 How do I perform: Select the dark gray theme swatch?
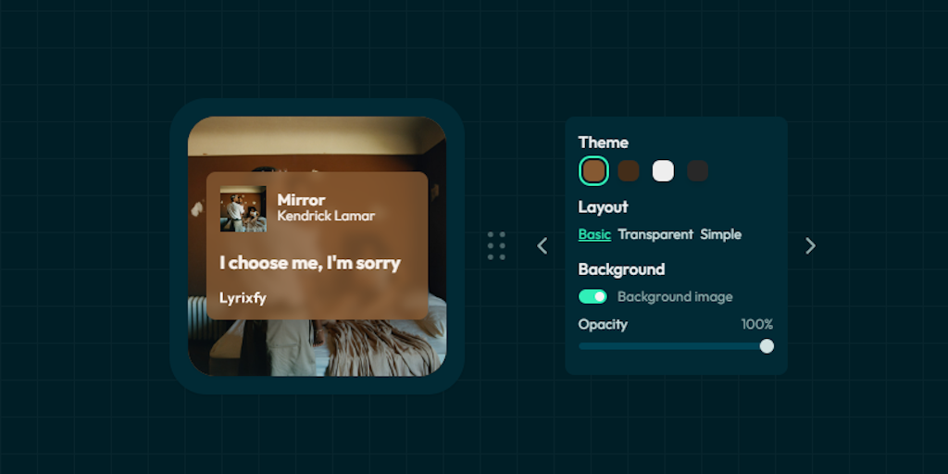(x=698, y=171)
